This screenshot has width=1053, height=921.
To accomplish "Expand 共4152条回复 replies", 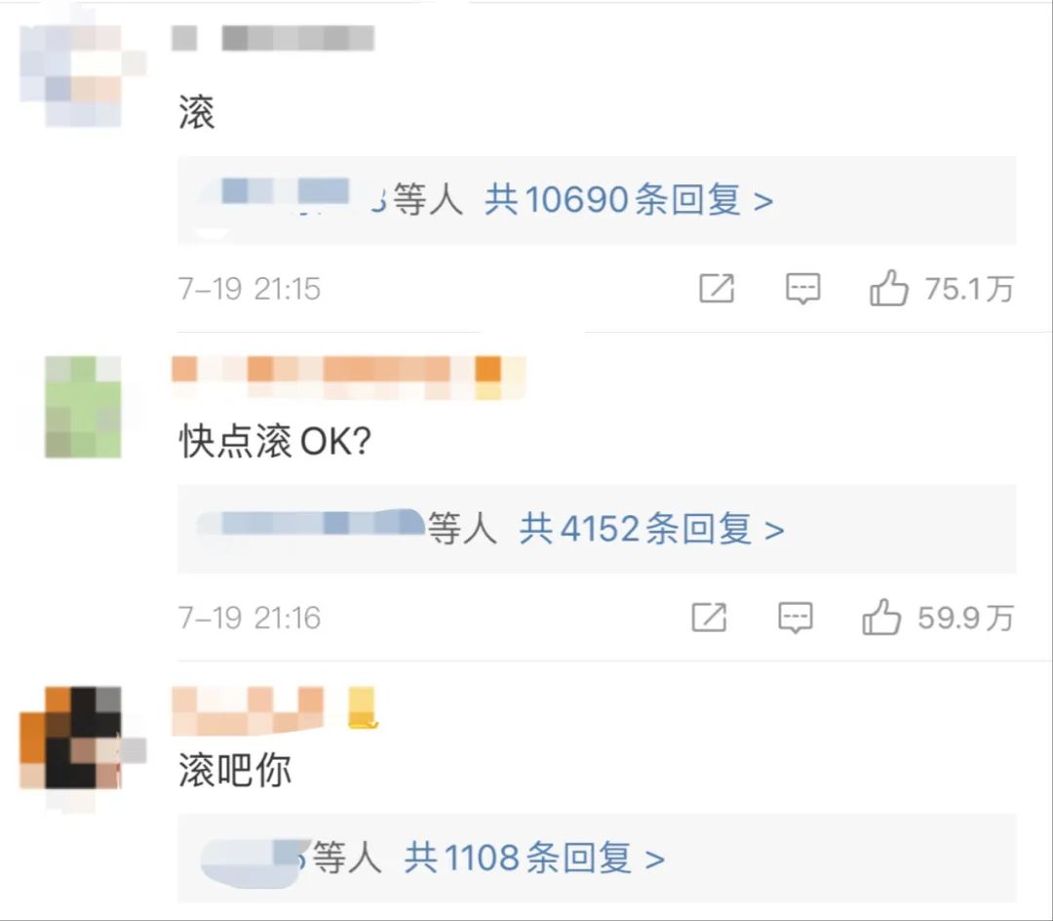I will (x=651, y=529).
